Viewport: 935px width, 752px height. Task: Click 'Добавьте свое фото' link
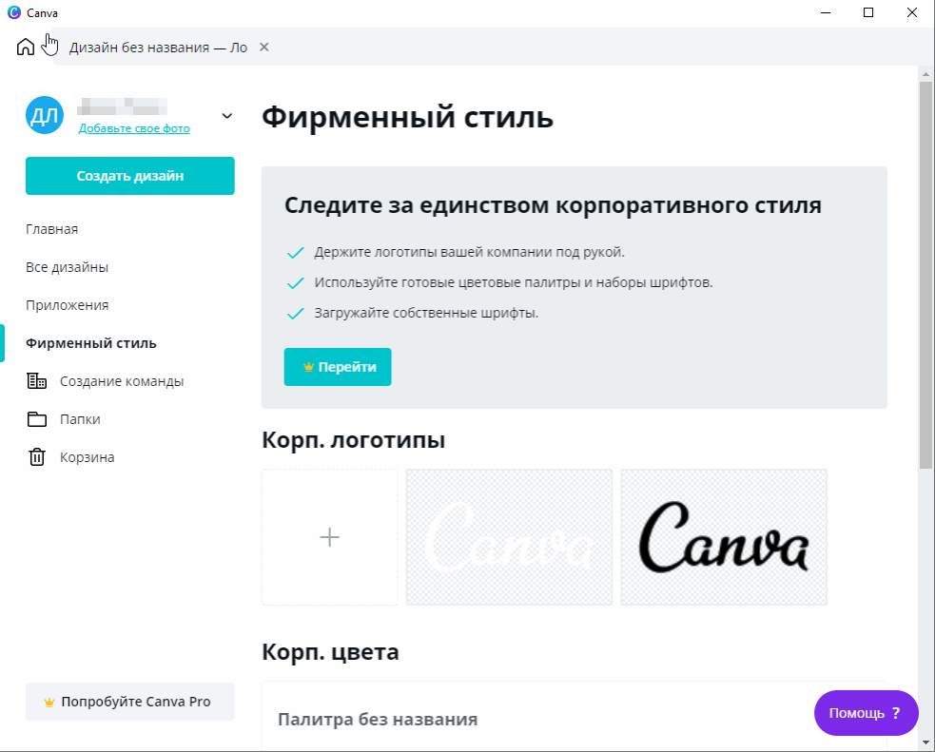click(x=134, y=128)
